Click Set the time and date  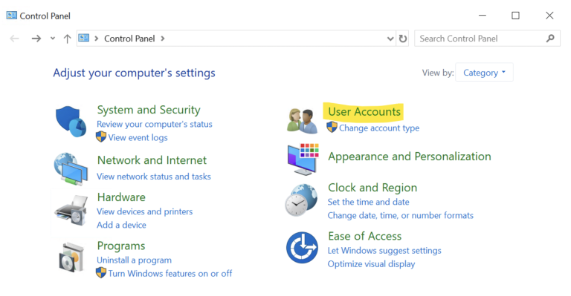point(368,202)
